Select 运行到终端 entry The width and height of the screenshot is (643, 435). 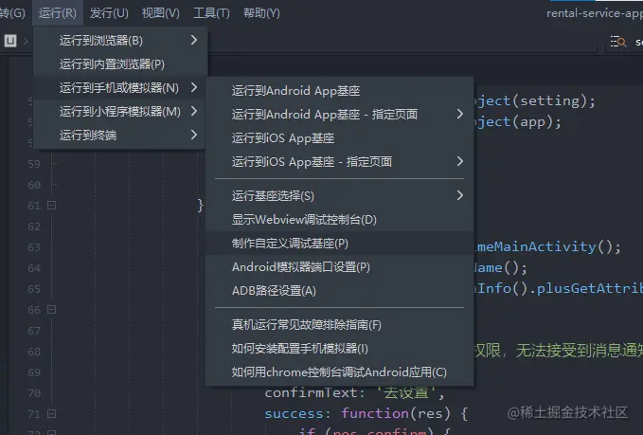pos(120,135)
